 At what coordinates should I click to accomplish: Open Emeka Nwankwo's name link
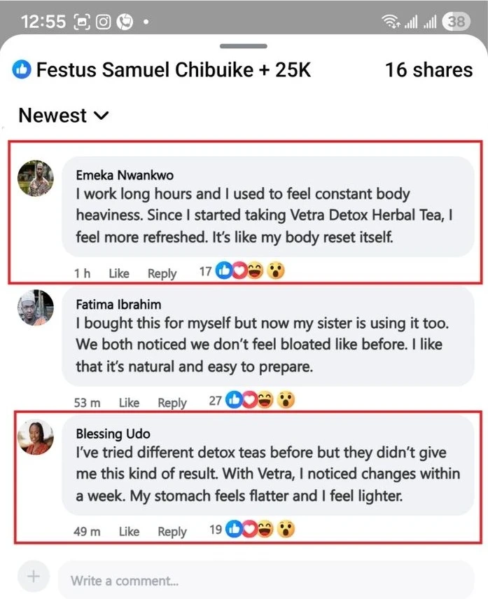coord(125,175)
